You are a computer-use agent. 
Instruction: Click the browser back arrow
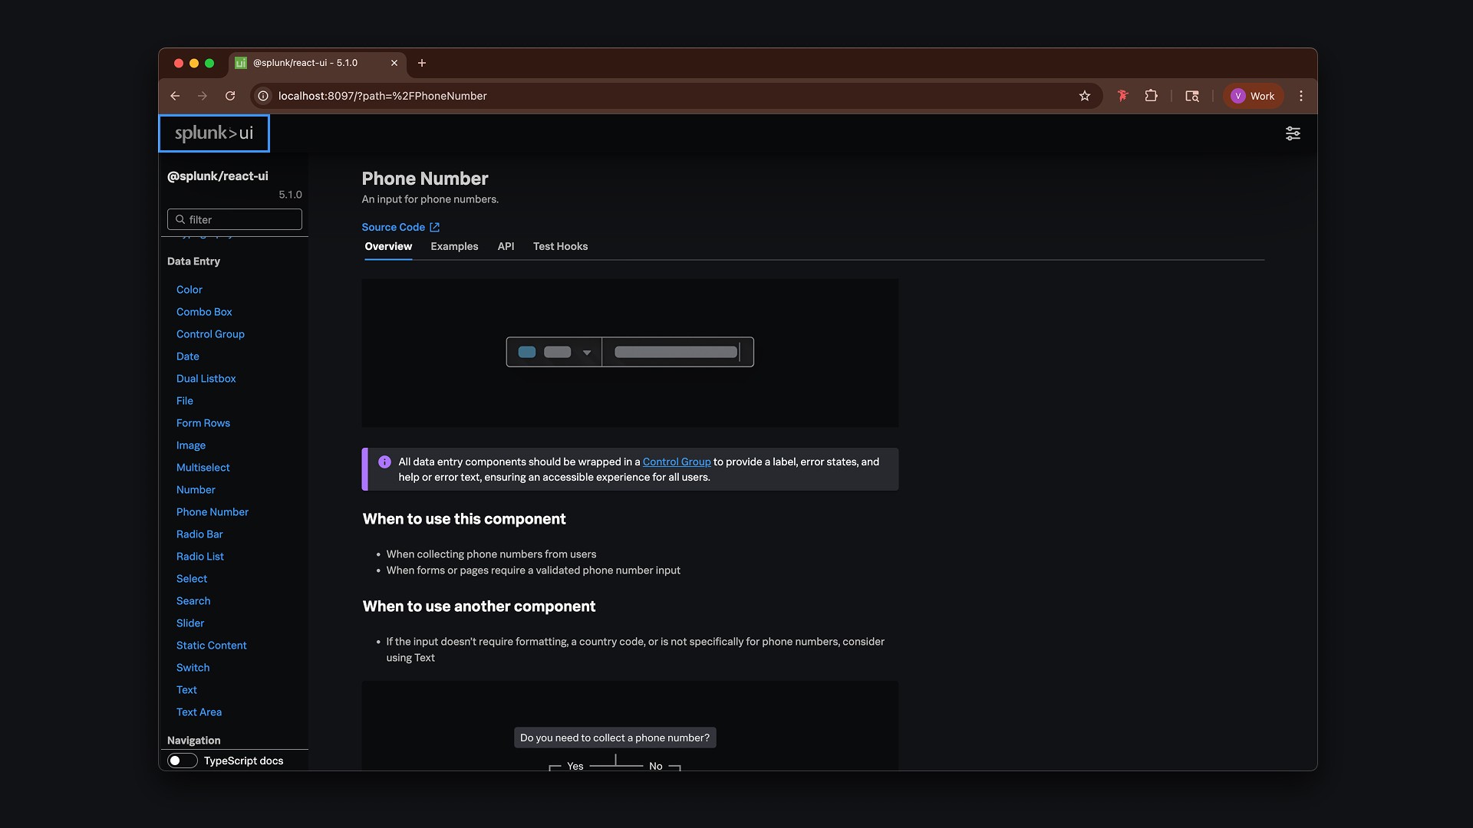[x=175, y=96]
